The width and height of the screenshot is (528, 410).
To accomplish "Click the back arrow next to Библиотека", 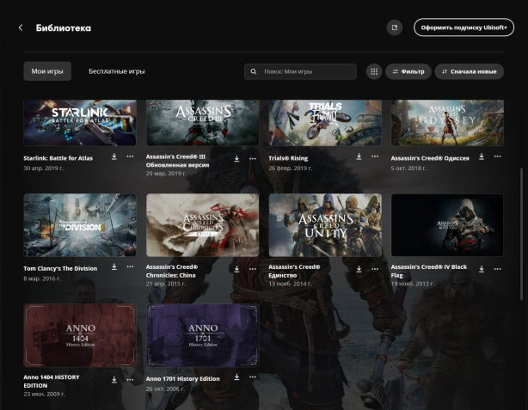I will (x=21, y=28).
